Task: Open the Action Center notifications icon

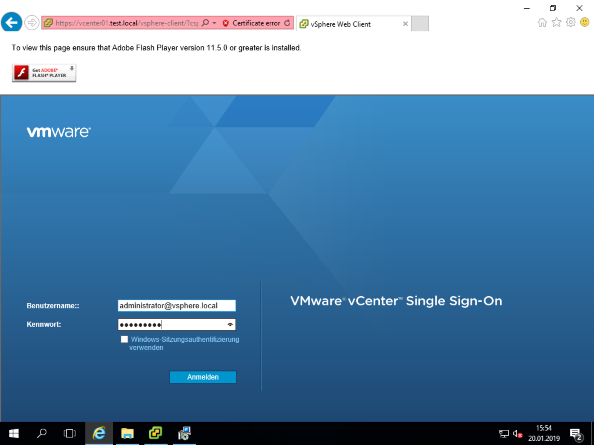Action: click(575, 434)
